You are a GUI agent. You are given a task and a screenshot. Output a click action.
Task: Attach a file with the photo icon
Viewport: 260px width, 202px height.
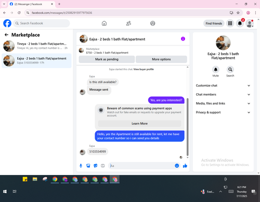click(x=88, y=166)
